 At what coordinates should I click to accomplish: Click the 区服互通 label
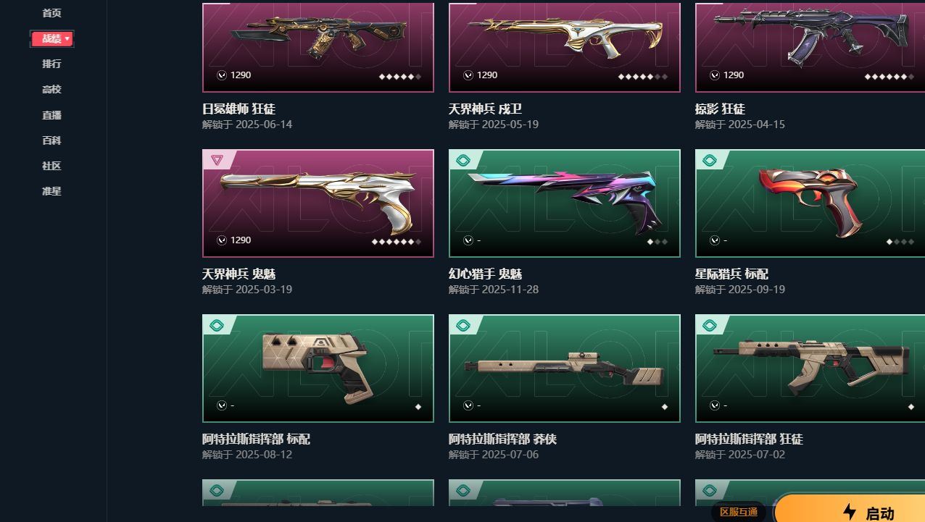pos(738,512)
